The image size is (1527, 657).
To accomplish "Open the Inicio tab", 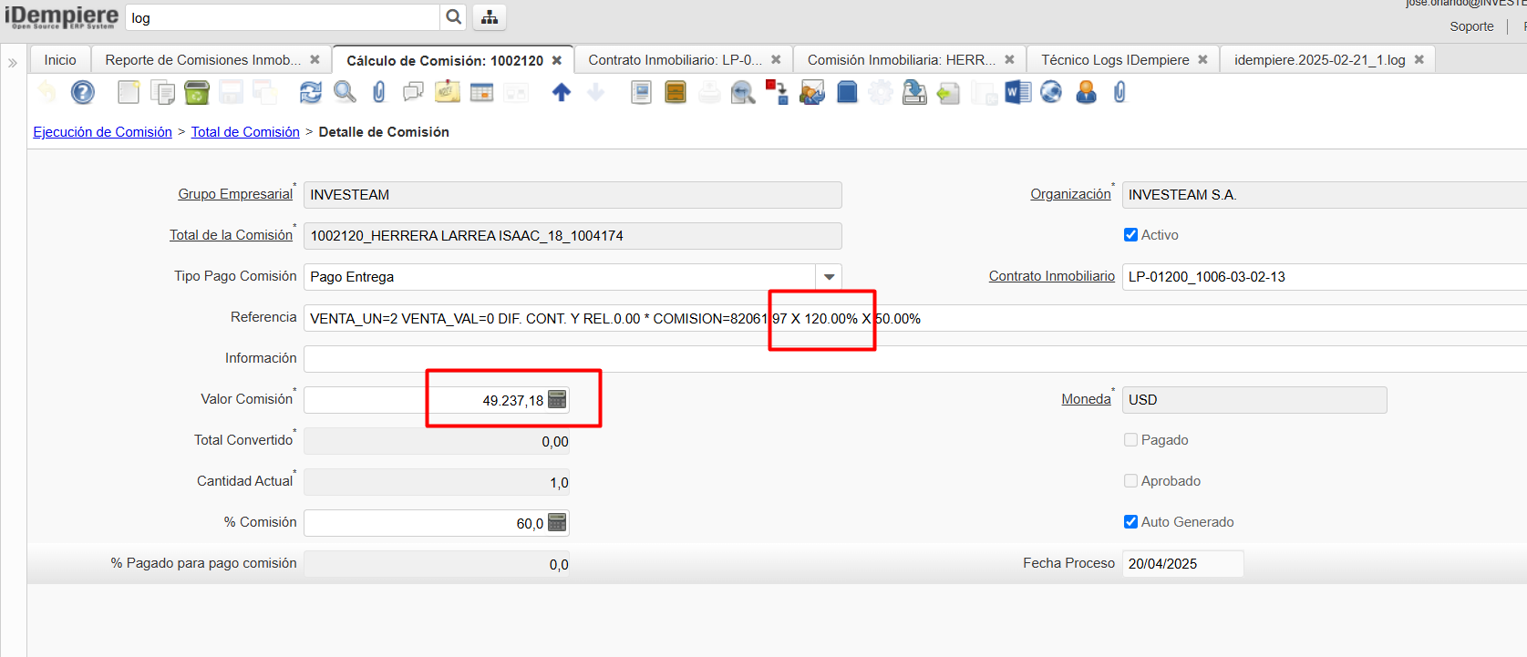I will pos(60,60).
